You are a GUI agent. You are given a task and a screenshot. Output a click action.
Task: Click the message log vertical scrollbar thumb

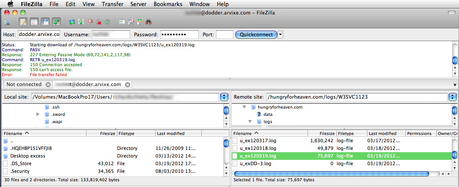pyautogui.click(x=455, y=60)
